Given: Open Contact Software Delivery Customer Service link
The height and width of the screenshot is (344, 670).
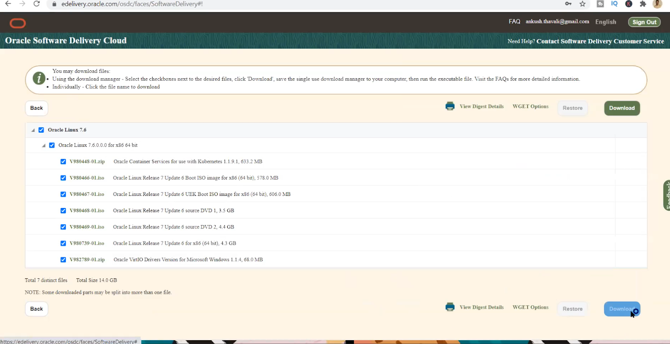Looking at the screenshot, I should coord(600,41).
